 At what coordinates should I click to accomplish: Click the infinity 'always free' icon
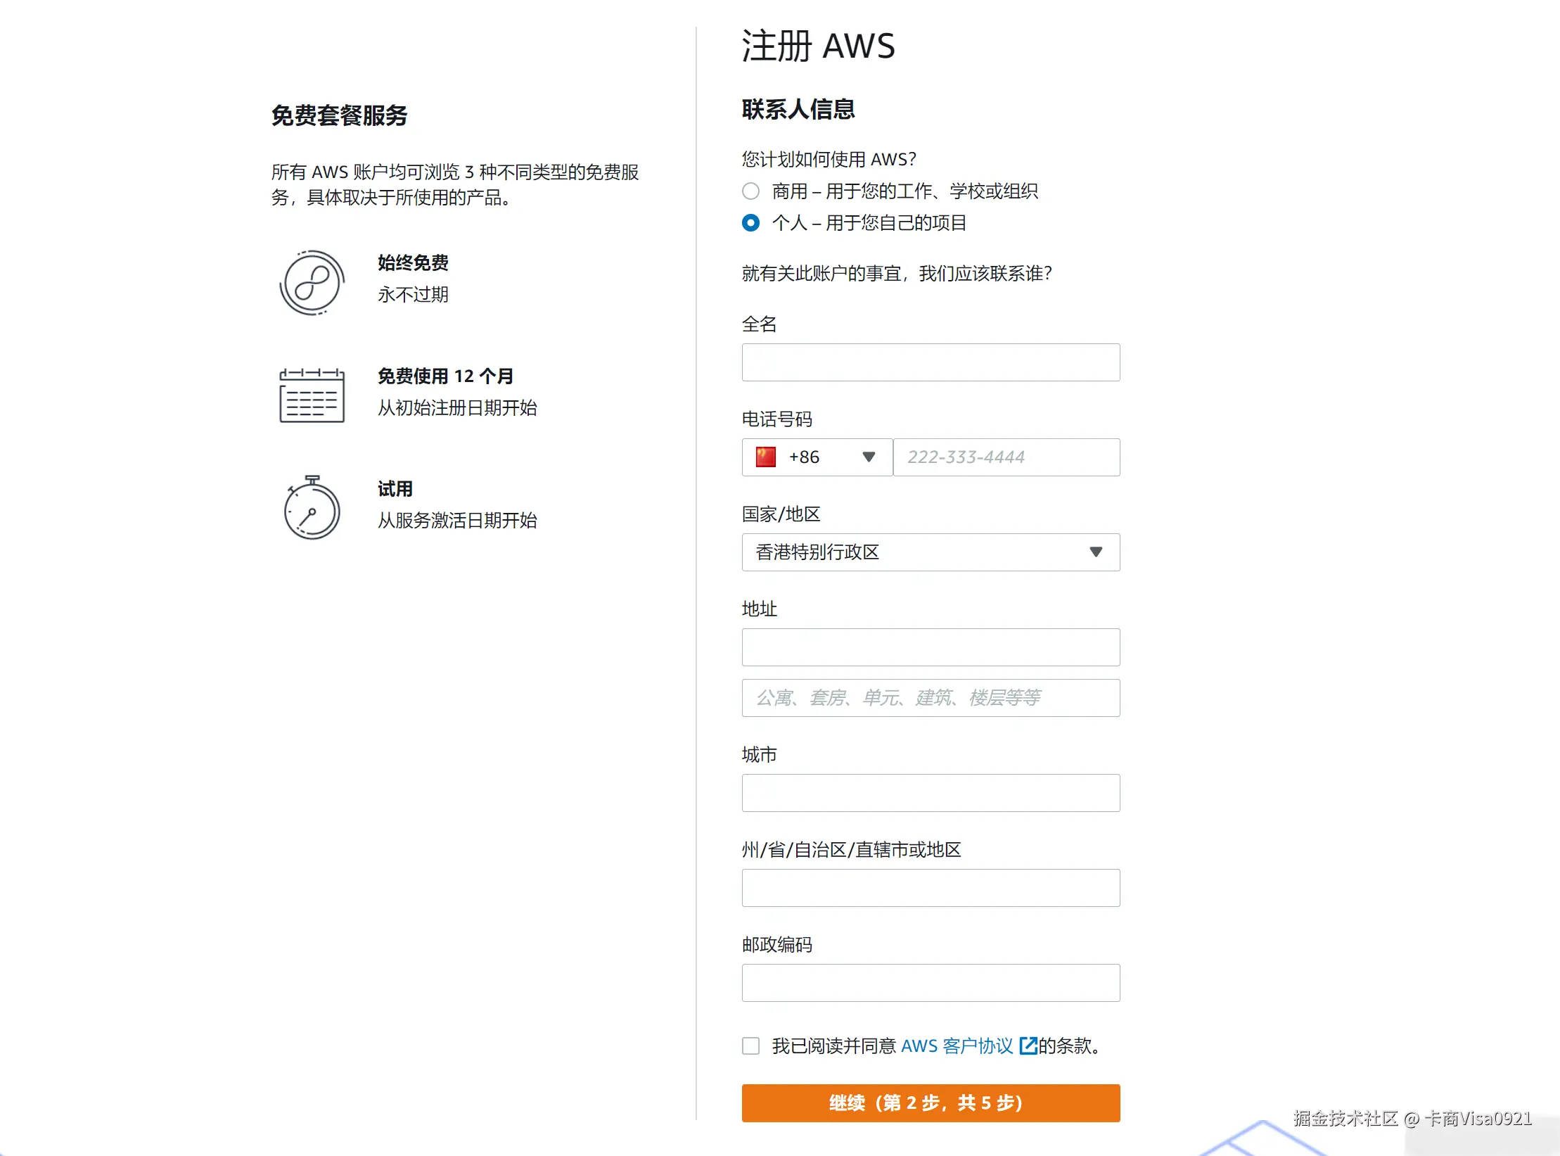[312, 283]
